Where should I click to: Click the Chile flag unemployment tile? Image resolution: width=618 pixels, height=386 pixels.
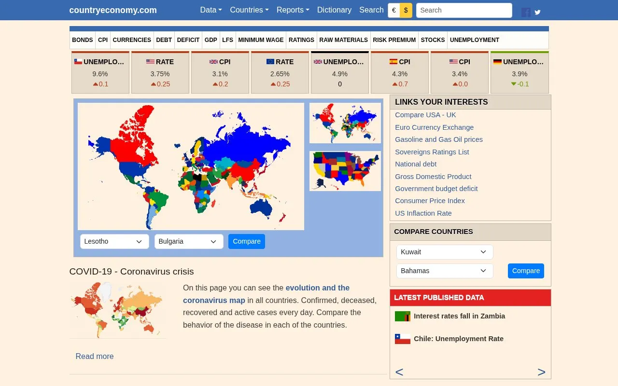click(100, 72)
